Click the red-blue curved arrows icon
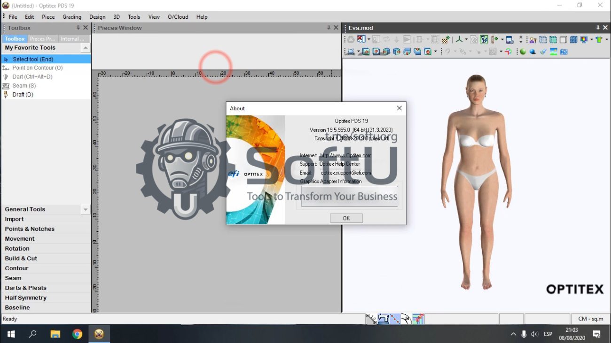Screen dimensions: 611x343 (x=508, y=52)
